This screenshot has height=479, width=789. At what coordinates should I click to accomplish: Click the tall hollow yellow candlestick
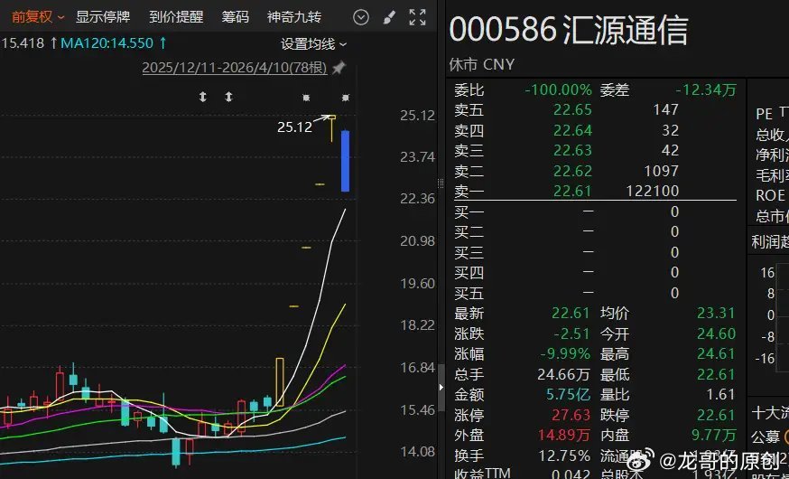point(280,382)
